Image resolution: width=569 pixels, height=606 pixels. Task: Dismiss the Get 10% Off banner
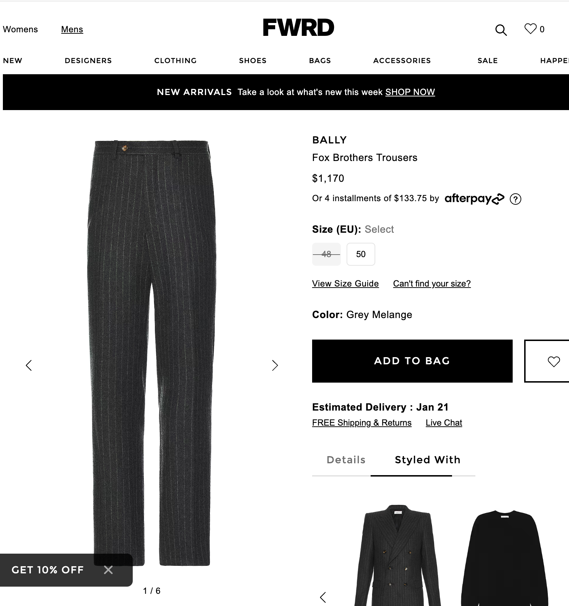click(x=108, y=570)
